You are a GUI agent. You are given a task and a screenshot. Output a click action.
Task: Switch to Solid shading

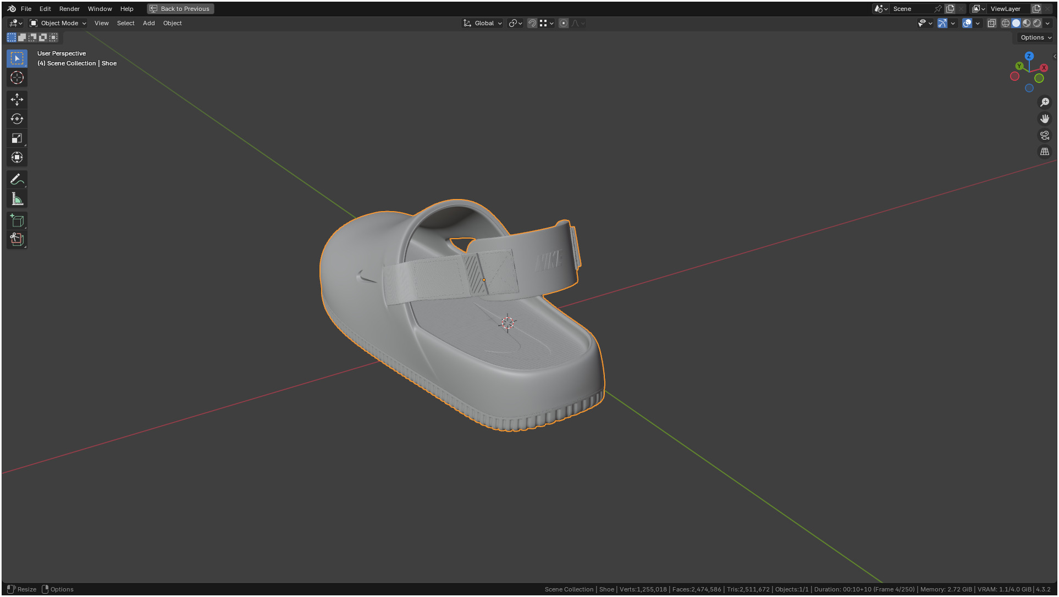[1016, 23]
